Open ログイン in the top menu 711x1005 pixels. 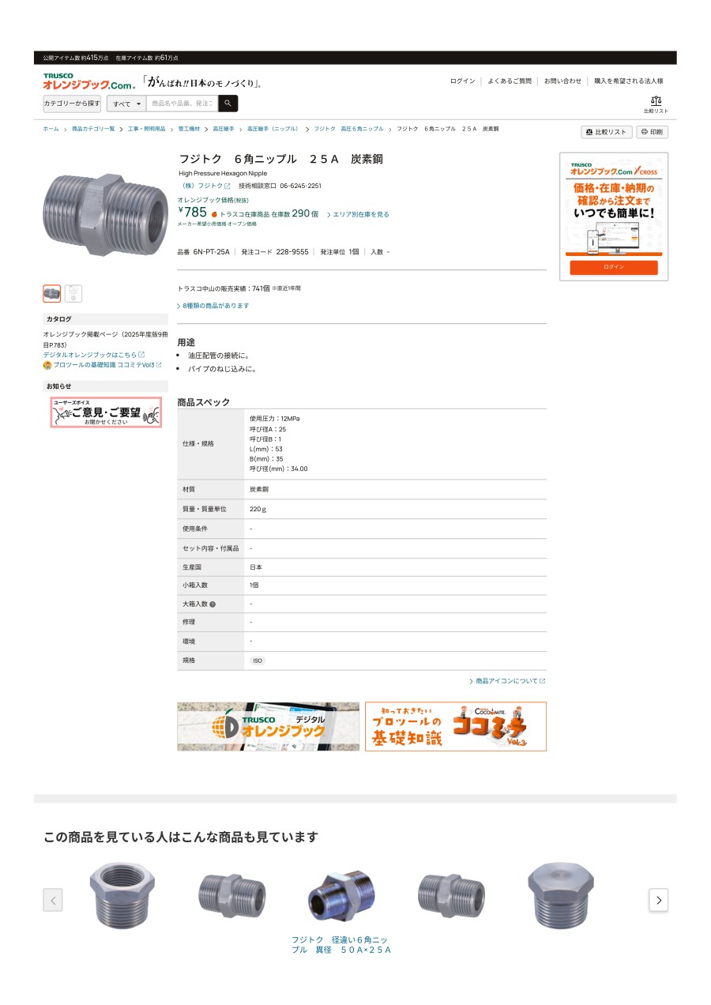click(x=463, y=81)
